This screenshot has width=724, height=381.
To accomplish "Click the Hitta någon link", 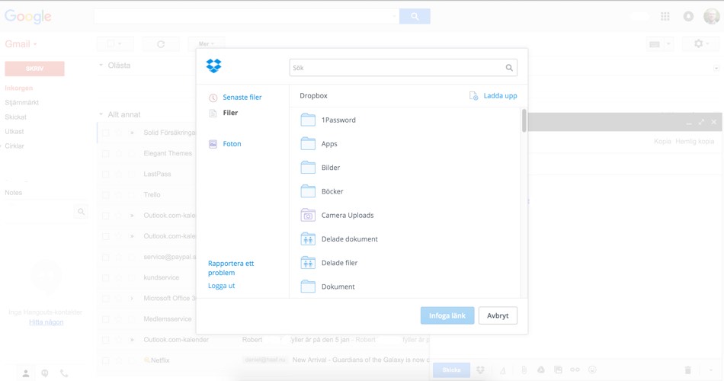I will (46, 322).
